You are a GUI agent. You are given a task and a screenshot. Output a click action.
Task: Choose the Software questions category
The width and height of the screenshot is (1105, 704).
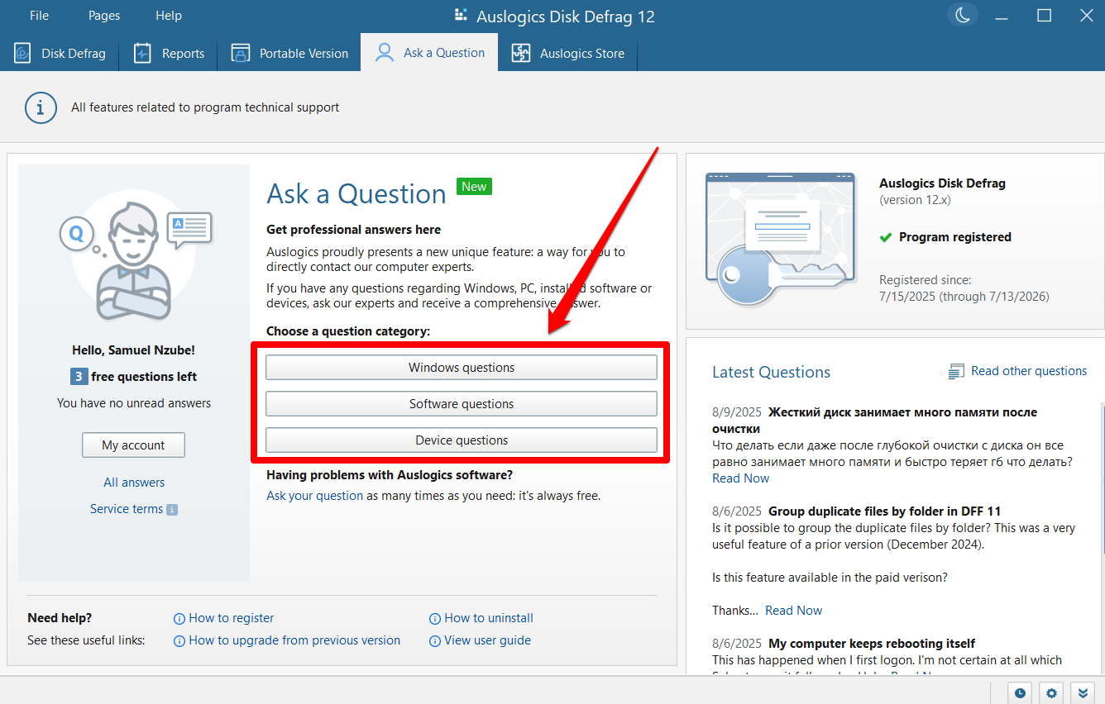(x=462, y=404)
